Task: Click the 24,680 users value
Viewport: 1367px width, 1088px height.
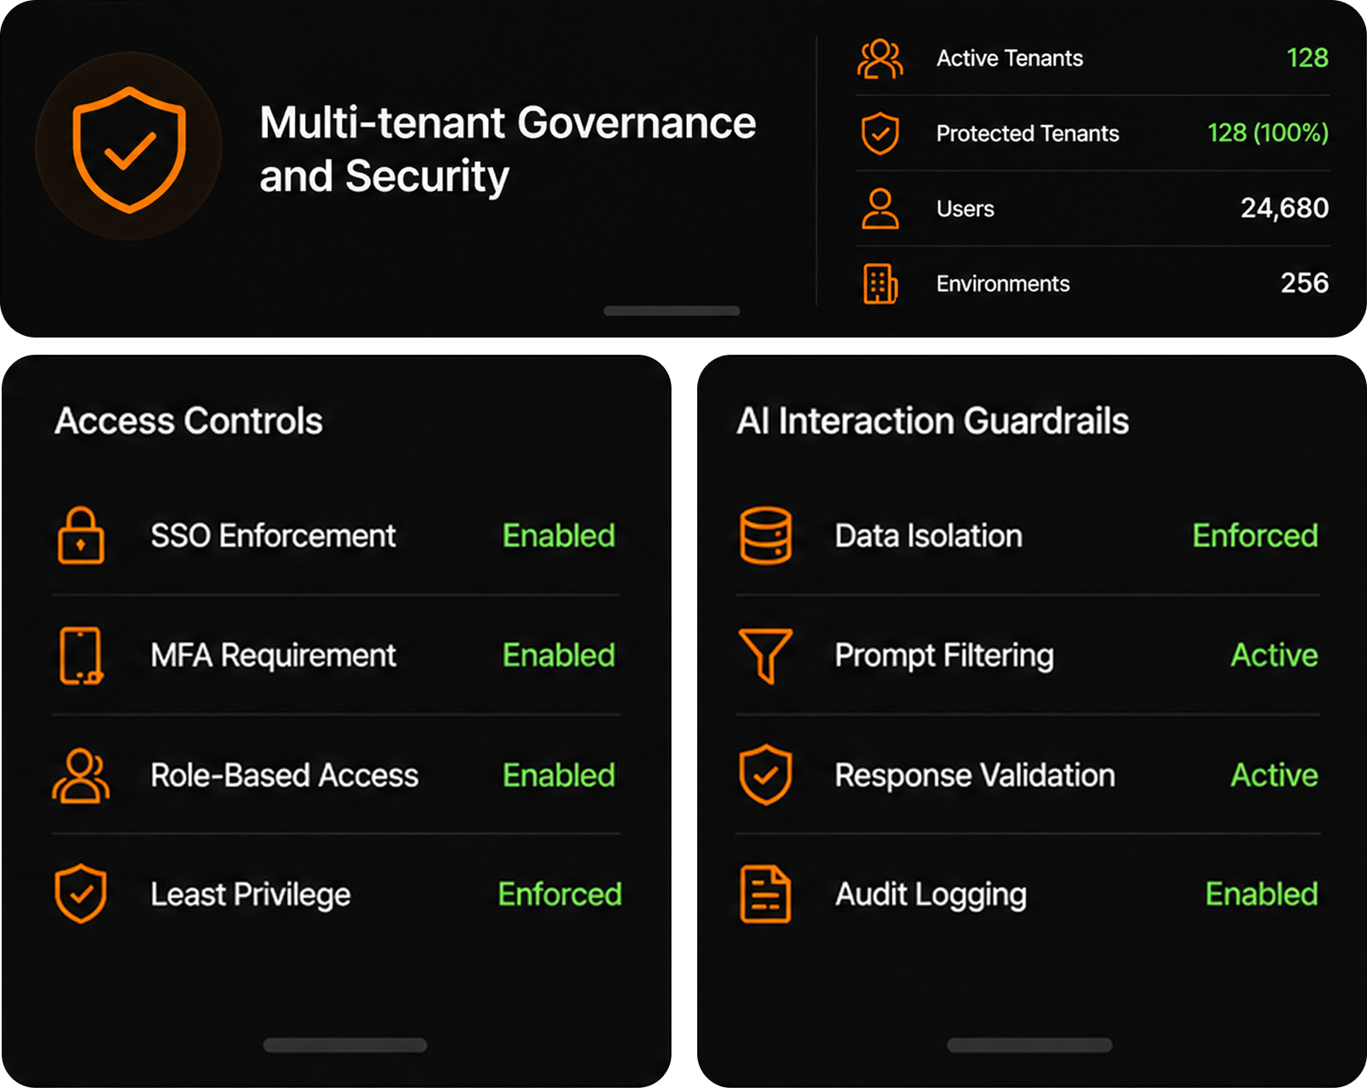Action: [1285, 208]
